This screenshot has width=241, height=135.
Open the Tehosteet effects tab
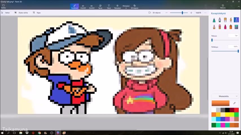[x=117, y=6]
